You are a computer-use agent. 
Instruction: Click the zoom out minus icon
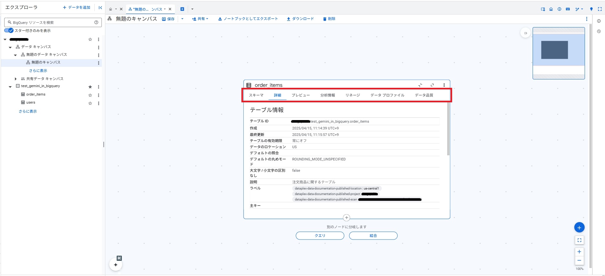click(x=579, y=261)
